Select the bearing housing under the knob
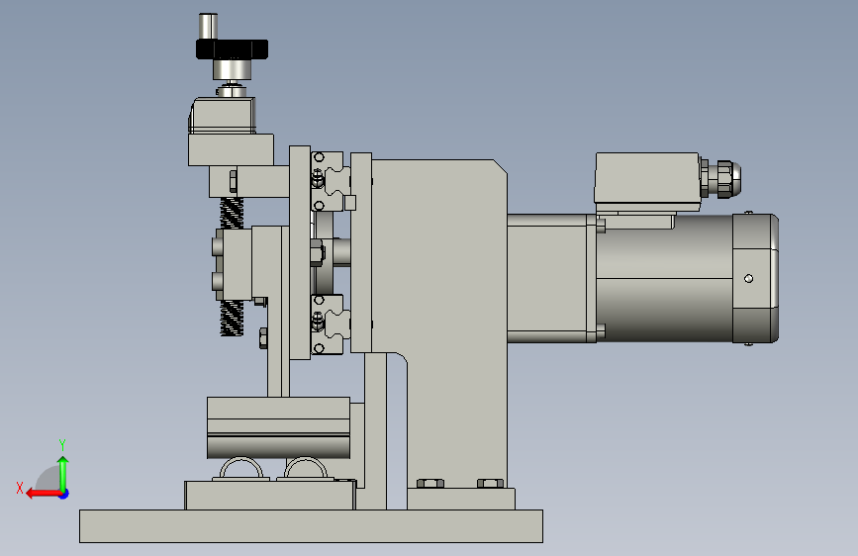 pos(222,116)
